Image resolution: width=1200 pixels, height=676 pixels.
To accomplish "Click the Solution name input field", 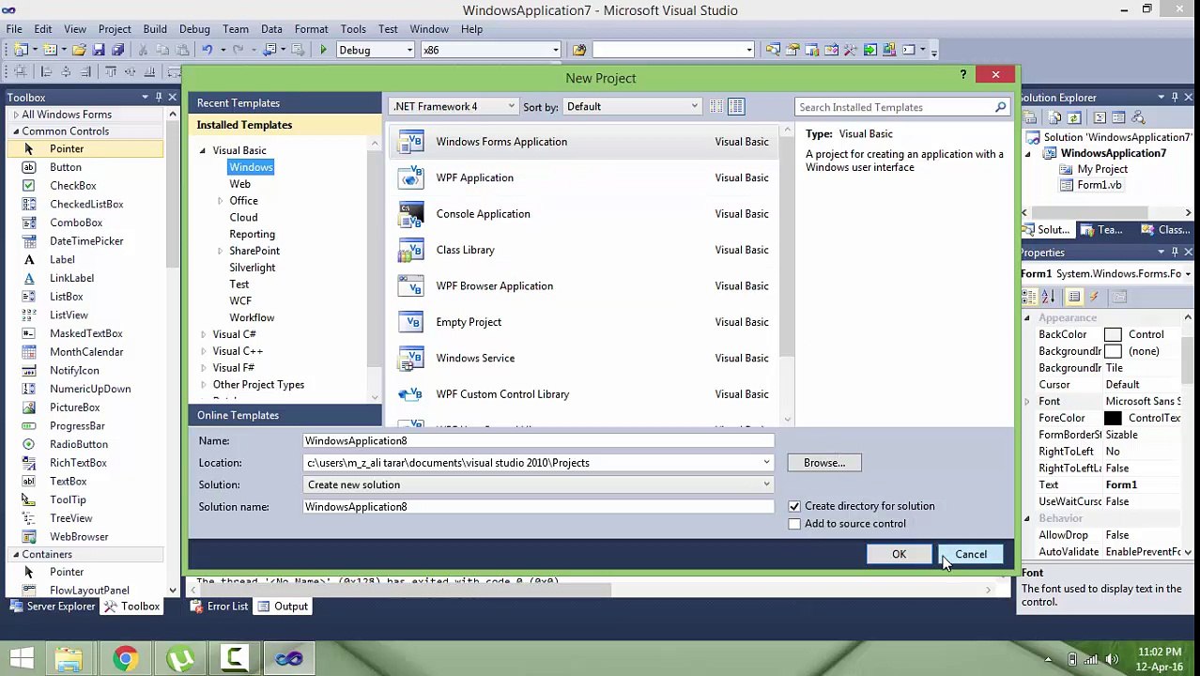I will click(x=539, y=507).
